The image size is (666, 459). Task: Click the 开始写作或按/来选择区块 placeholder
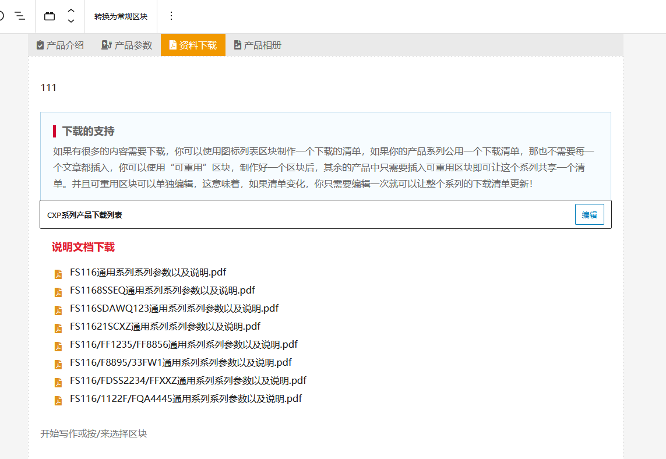(93, 433)
